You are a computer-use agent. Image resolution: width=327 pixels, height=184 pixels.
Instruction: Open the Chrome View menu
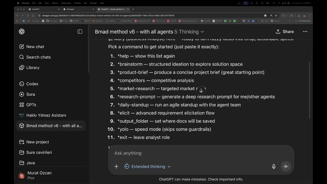[47, 3]
